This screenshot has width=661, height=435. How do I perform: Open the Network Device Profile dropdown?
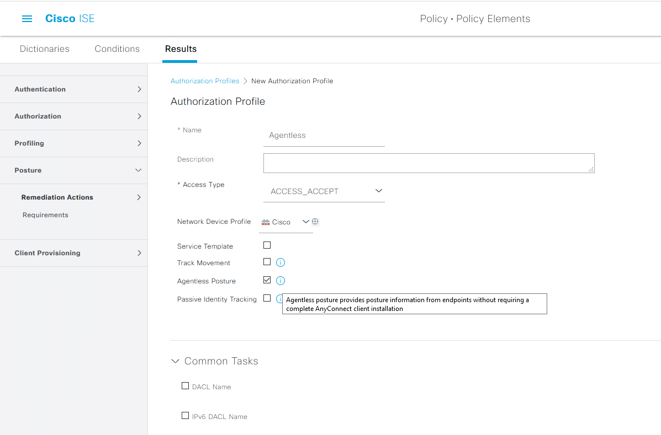286,222
